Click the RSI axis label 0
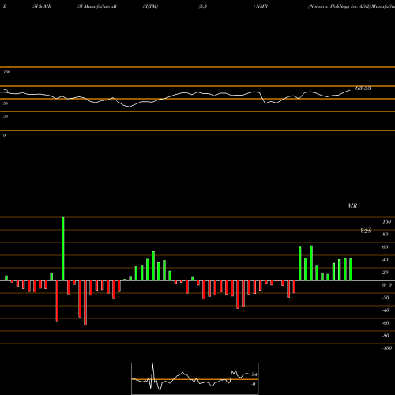 [x=4, y=135]
